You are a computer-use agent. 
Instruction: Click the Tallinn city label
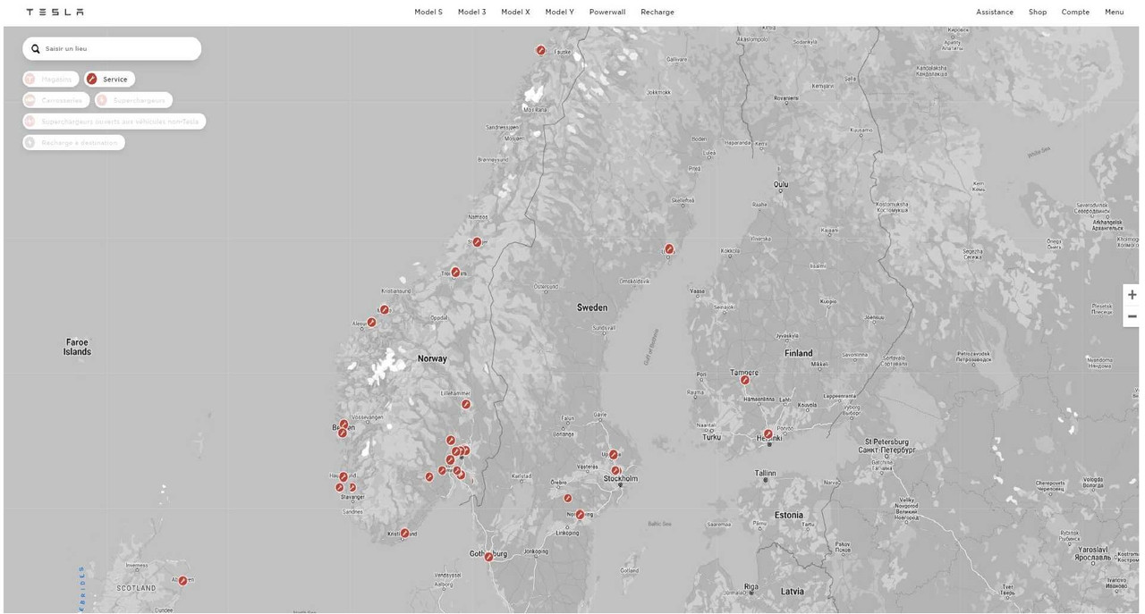click(765, 473)
